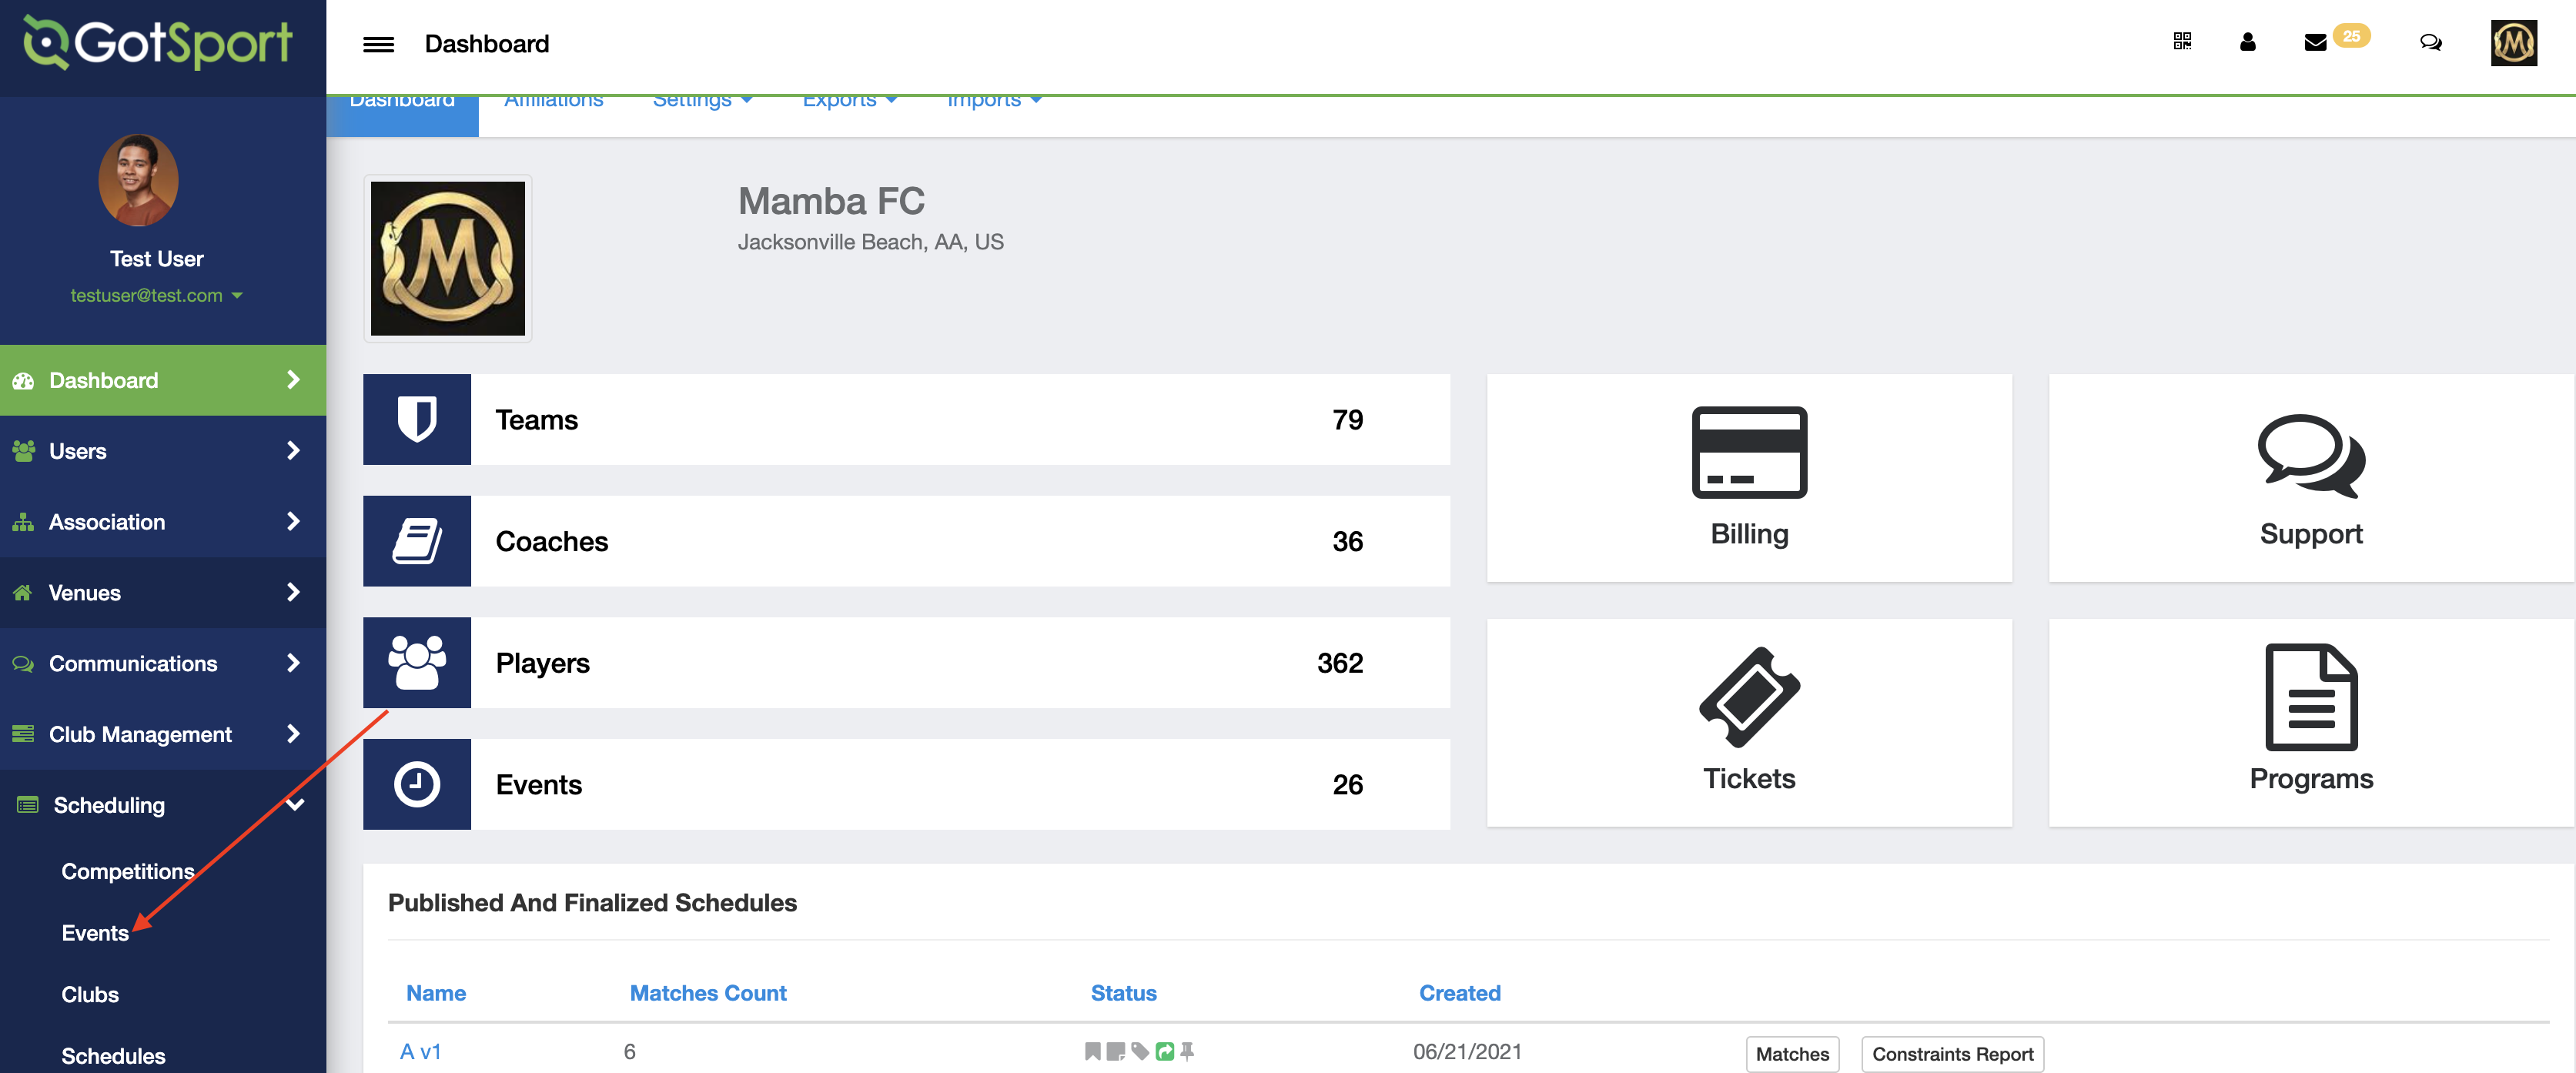Open the user profile icon in header

(x=2247, y=41)
